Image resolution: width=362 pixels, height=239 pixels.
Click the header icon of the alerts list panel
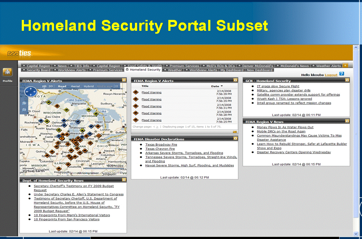click(x=235, y=80)
